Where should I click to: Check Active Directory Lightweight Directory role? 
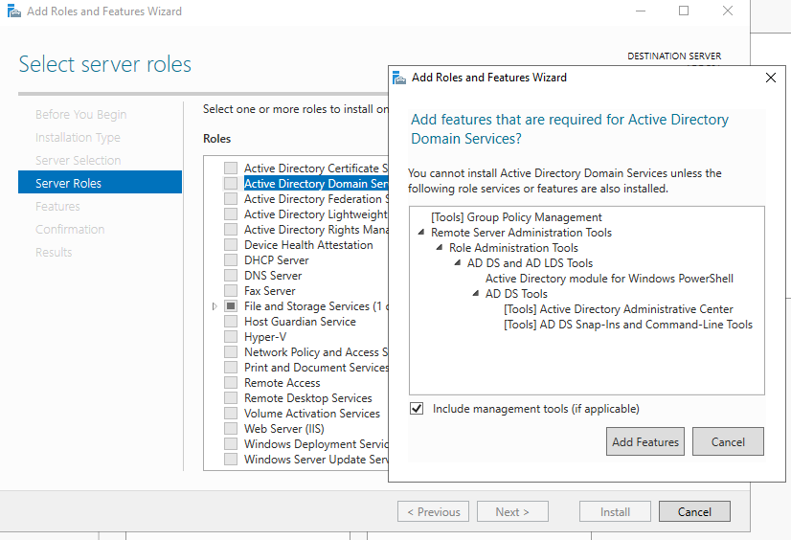231,214
